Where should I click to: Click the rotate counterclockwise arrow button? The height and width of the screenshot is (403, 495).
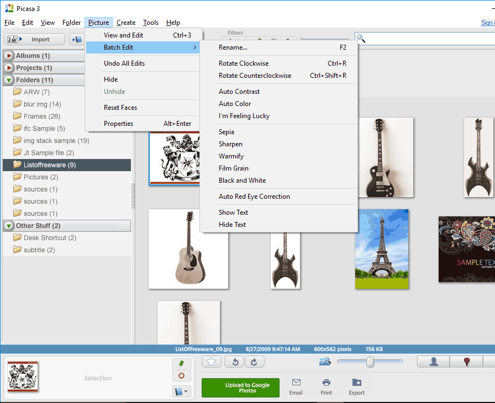coord(235,362)
